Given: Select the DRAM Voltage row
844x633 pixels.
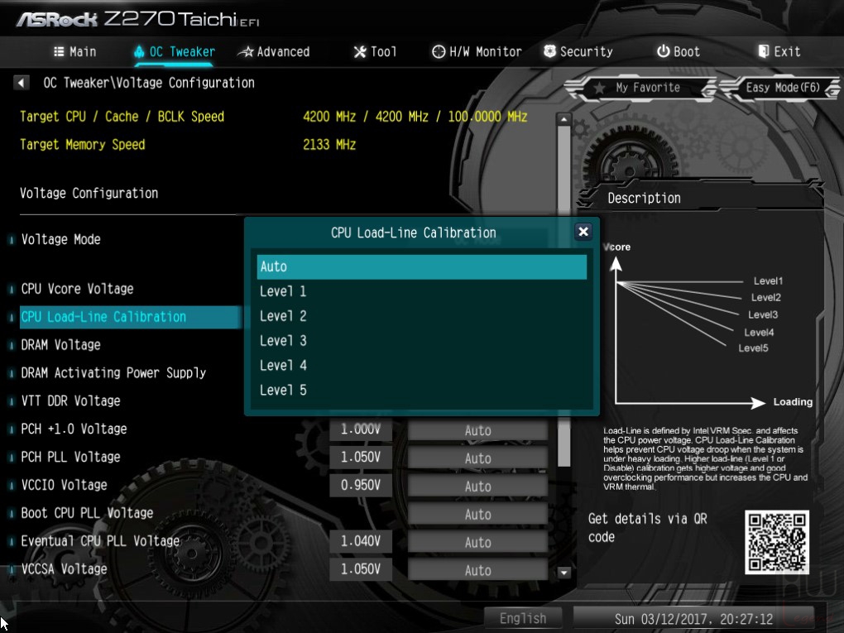Looking at the screenshot, I should pos(61,345).
